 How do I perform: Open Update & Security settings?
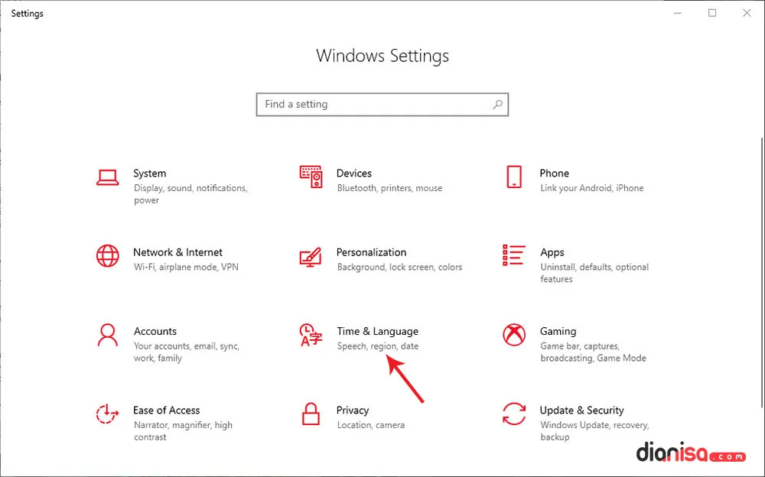[x=581, y=410]
